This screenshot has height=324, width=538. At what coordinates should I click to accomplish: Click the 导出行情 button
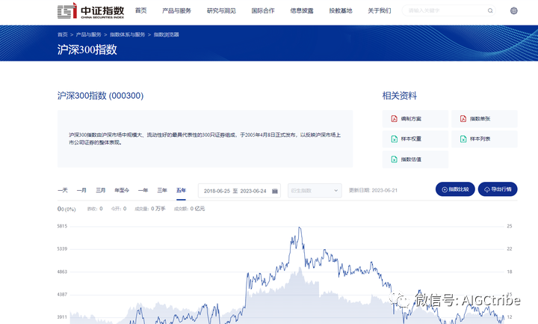point(498,189)
